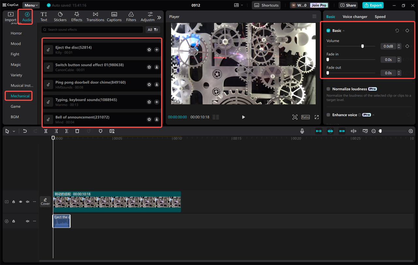This screenshot has width=418, height=265.
Task: Undo the last action
Action: (x=25, y=131)
